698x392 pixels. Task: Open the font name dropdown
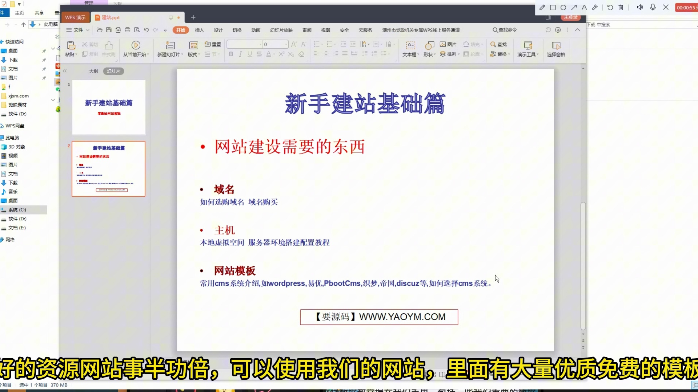pos(260,44)
